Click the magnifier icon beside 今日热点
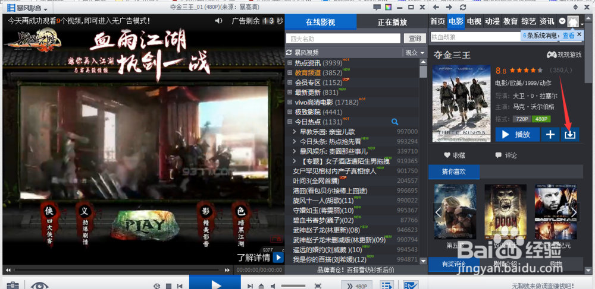 click(394, 122)
